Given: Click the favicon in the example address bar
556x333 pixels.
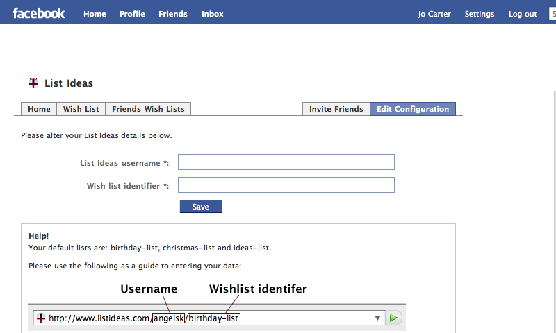Looking at the screenshot, I should [x=41, y=318].
